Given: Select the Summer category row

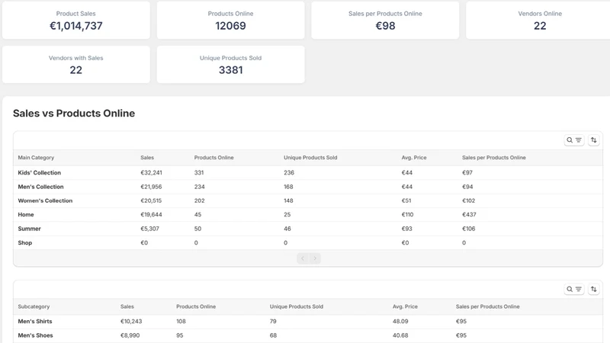Looking at the screenshot, I should pos(308,229).
